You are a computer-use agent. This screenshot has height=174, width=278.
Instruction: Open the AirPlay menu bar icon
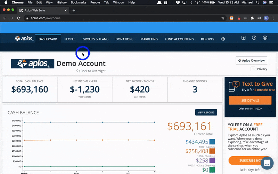pos(184,2)
